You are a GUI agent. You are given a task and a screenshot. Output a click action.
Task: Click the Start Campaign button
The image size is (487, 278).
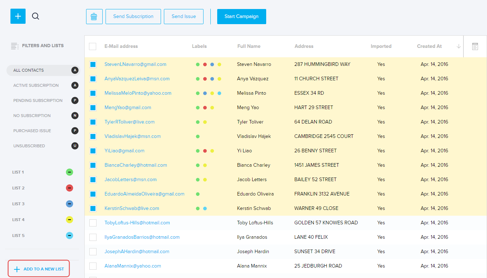(x=241, y=17)
